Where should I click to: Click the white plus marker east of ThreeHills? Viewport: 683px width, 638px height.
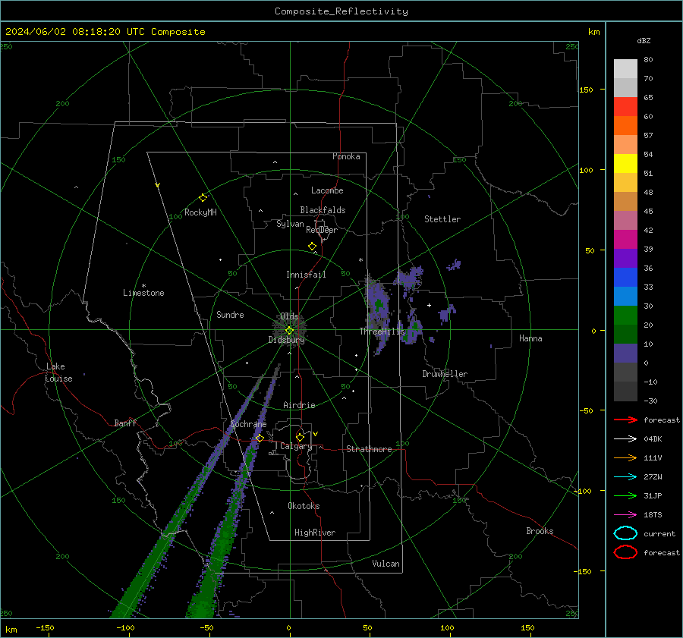pos(429,305)
